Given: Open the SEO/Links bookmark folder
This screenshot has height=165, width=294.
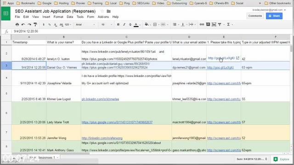Looking at the screenshot, I should point(141,3).
